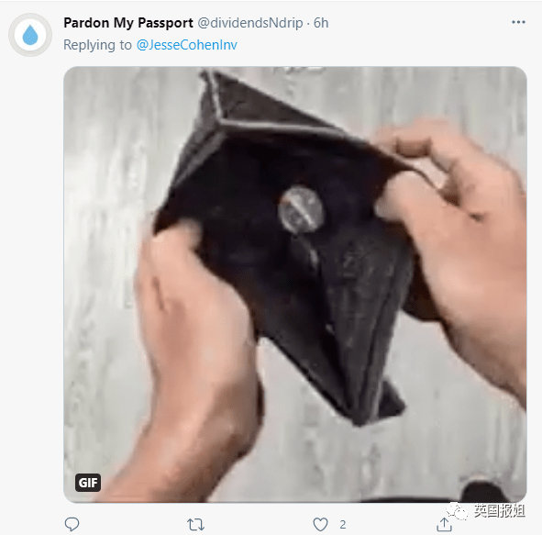Retweet this GIF reply

[195, 524]
